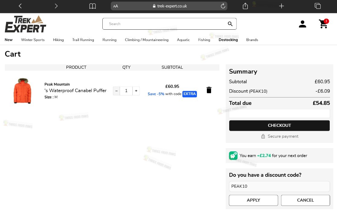Click the -£6.09 discount amount
Viewport: 337px width, 211px height.
[x=323, y=91]
